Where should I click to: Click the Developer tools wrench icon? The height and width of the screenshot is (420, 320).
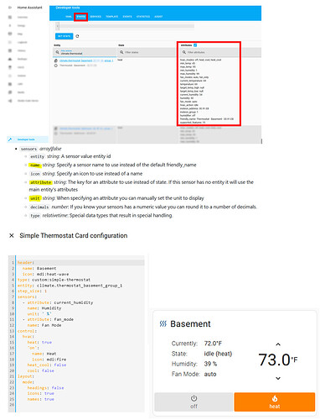tap(10, 139)
